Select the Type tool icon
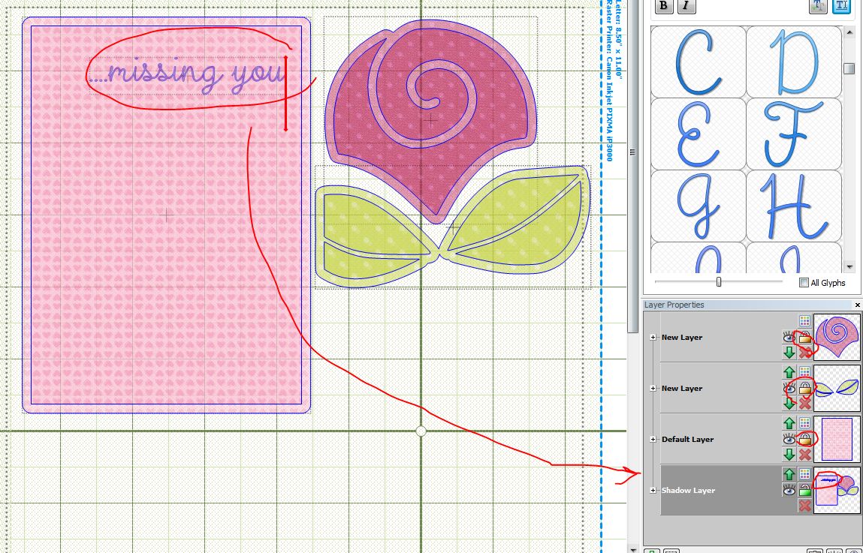 [840, 6]
